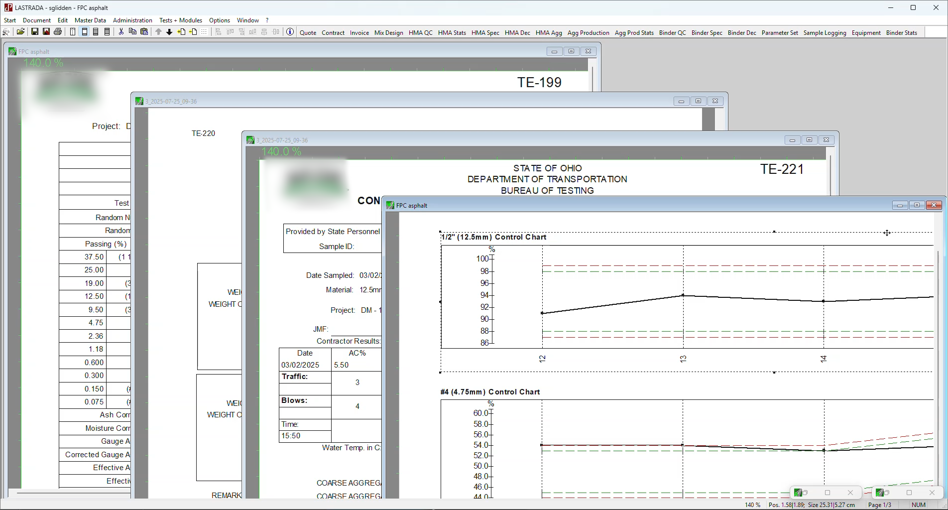Click the 03/02/2025 date cell

coord(305,365)
